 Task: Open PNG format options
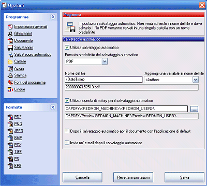click(18, 124)
